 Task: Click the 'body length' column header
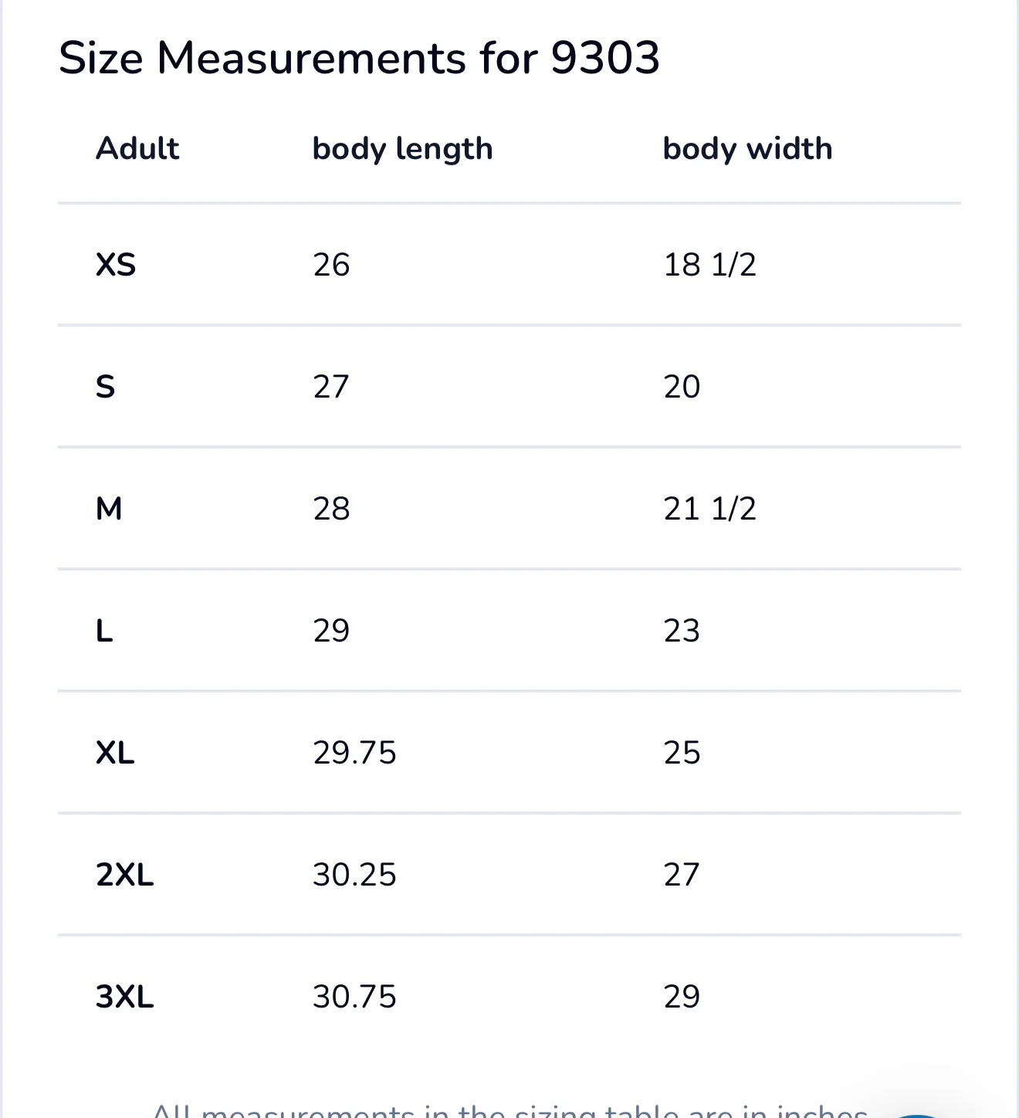402,148
